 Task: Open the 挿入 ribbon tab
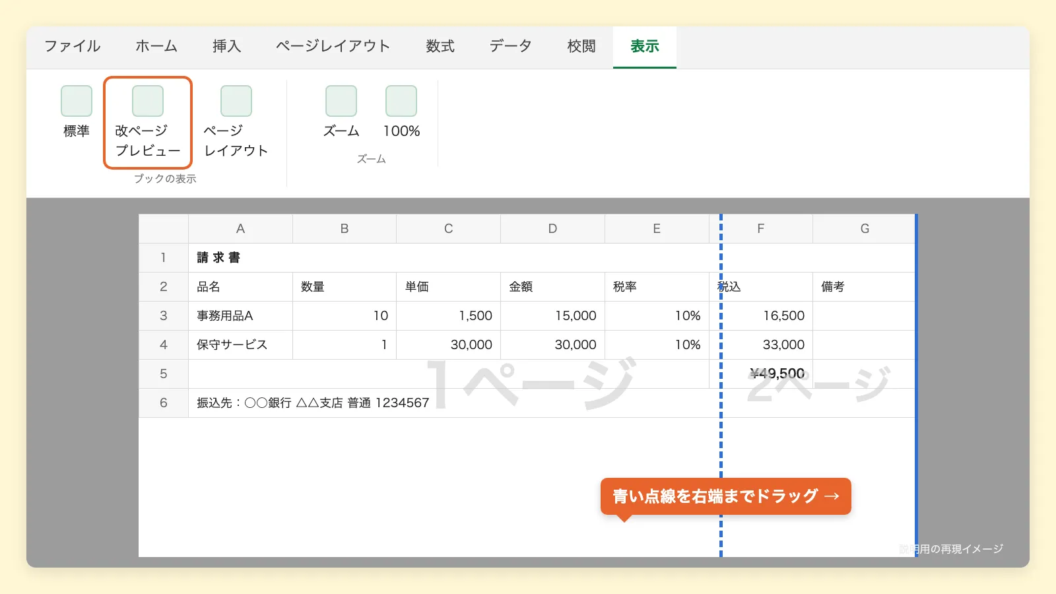click(226, 46)
